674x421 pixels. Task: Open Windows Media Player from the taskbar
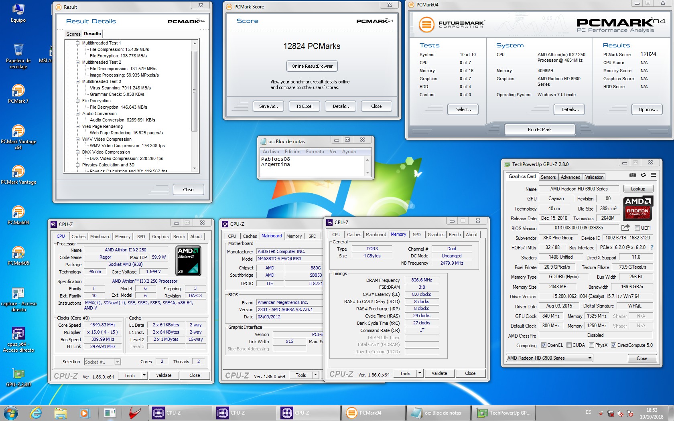(84, 413)
